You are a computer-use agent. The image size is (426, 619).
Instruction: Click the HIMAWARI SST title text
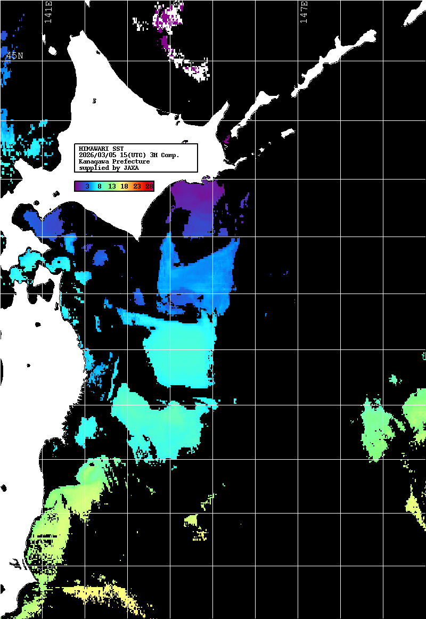(x=101, y=149)
